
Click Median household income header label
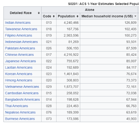click(x=107, y=16)
